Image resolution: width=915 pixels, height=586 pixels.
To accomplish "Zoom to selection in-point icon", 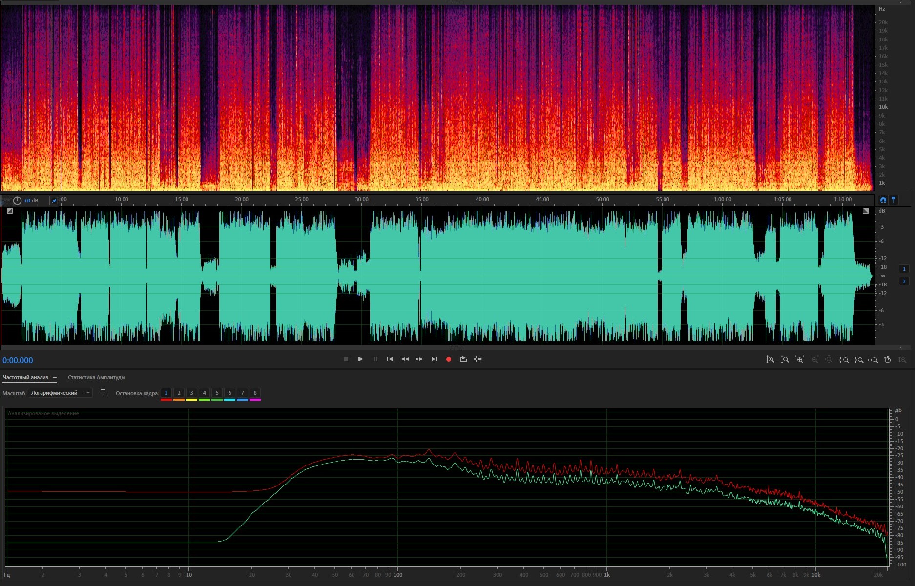I will [x=844, y=360].
